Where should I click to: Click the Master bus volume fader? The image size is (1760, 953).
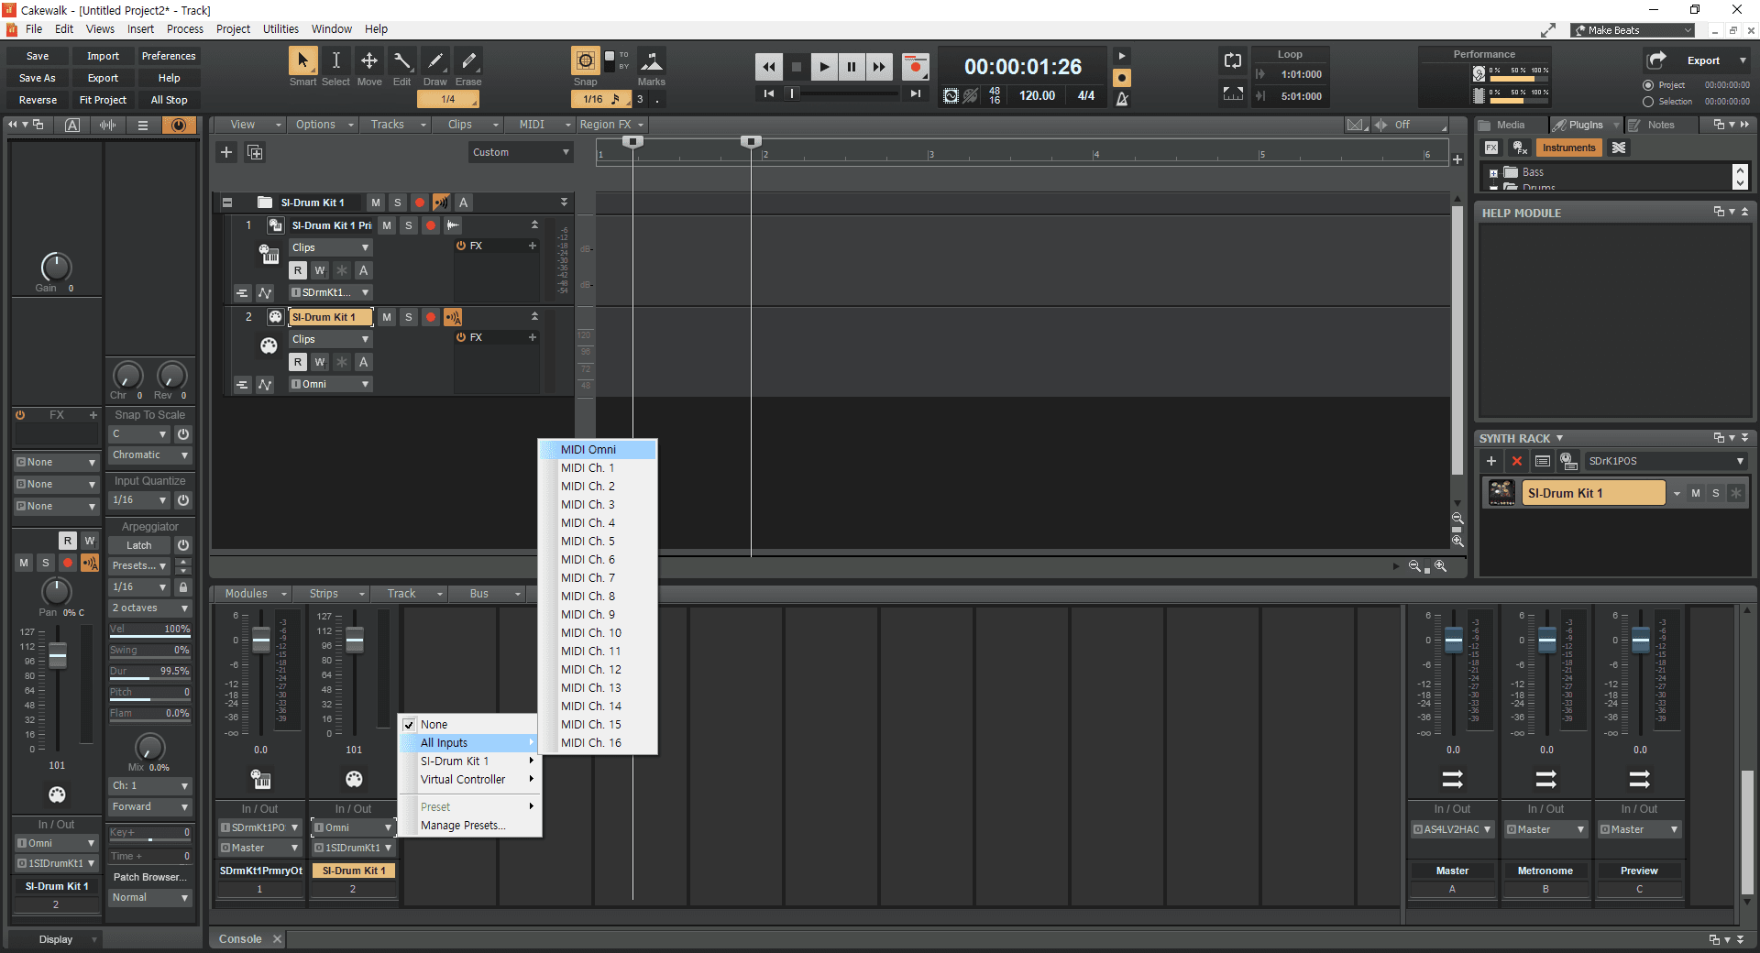pyautogui.click(x=1453, y=639)
